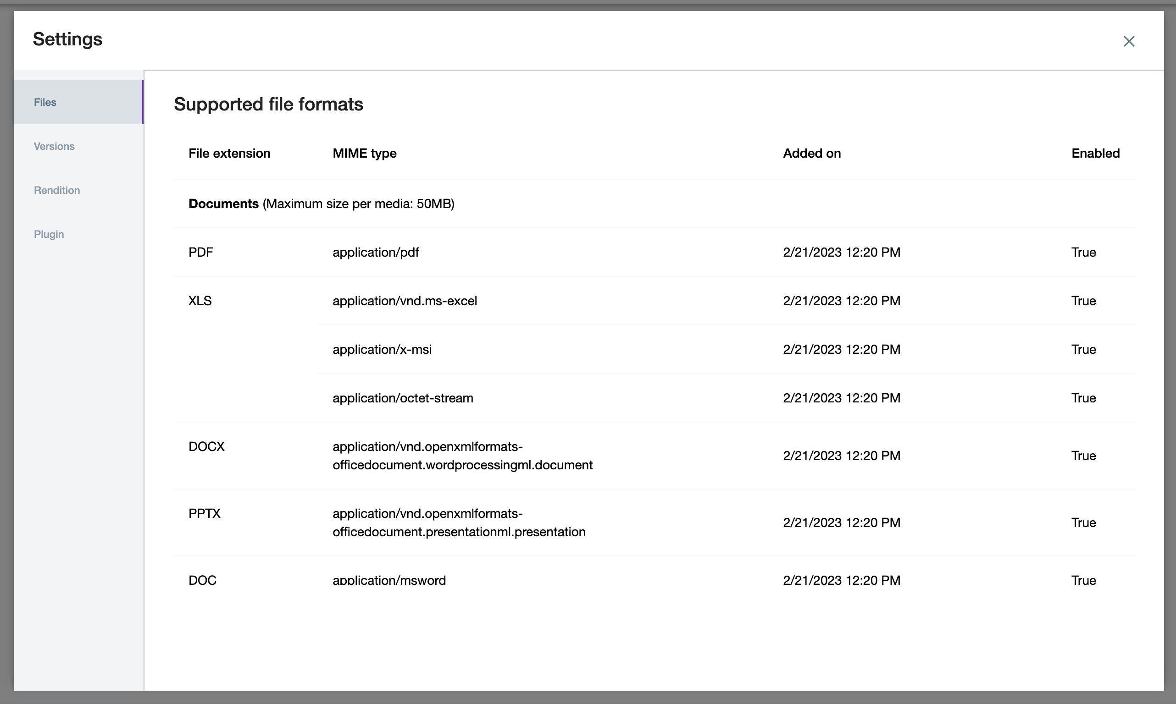Switch to the Versions settings tab
The image size is (1176, 704).
coord(54,146)
